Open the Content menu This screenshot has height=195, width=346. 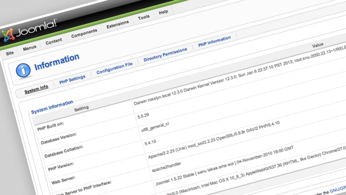click(x=54, y=41)
